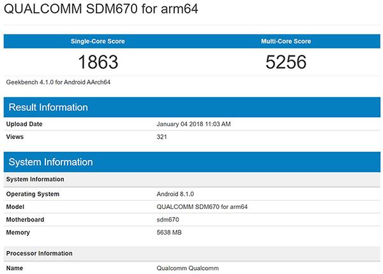This screenshot has width=383, height=274.
Task: Click the views count 321
Action: point(161,136)
